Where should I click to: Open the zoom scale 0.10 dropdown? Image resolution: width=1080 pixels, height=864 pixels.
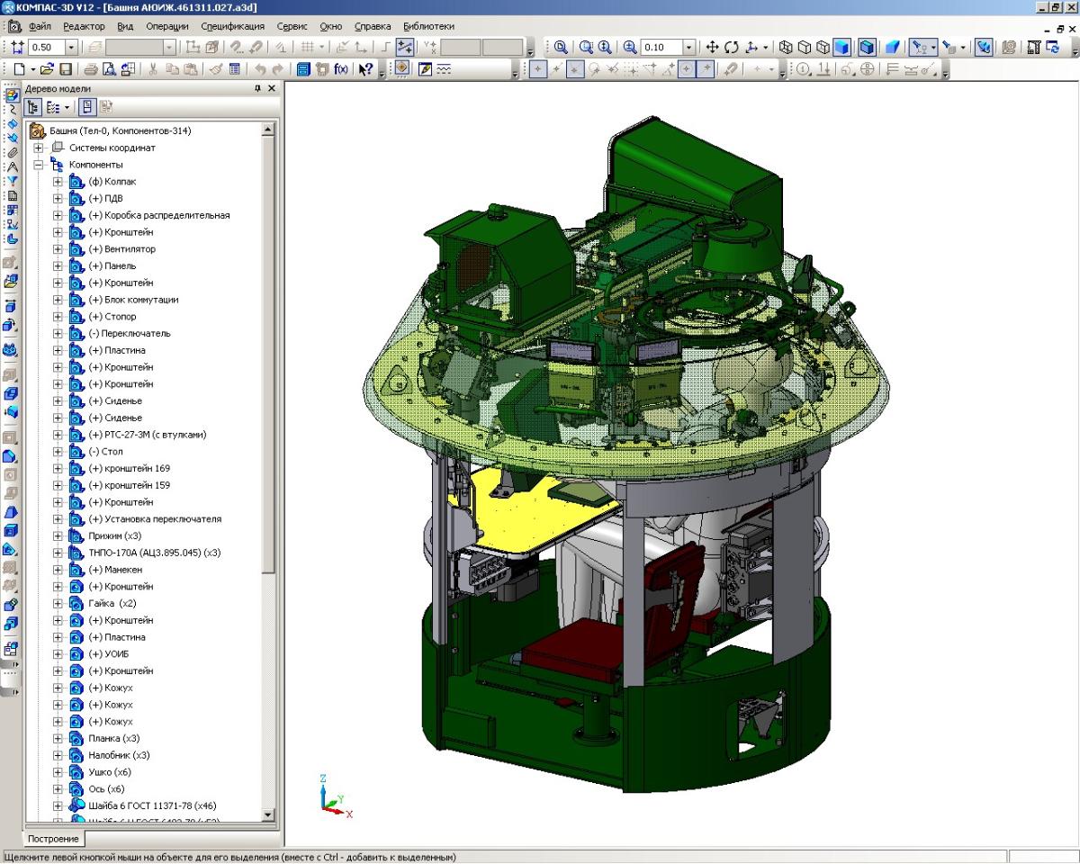[689, 47]
